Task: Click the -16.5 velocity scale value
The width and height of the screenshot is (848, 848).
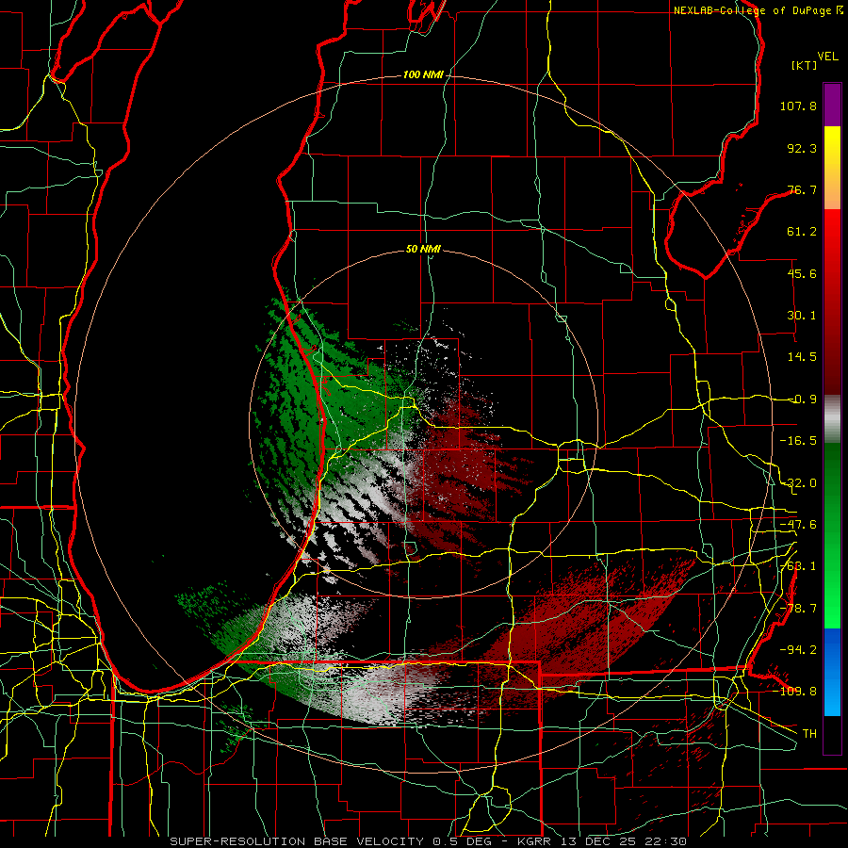Action: (x=798, y=441)
